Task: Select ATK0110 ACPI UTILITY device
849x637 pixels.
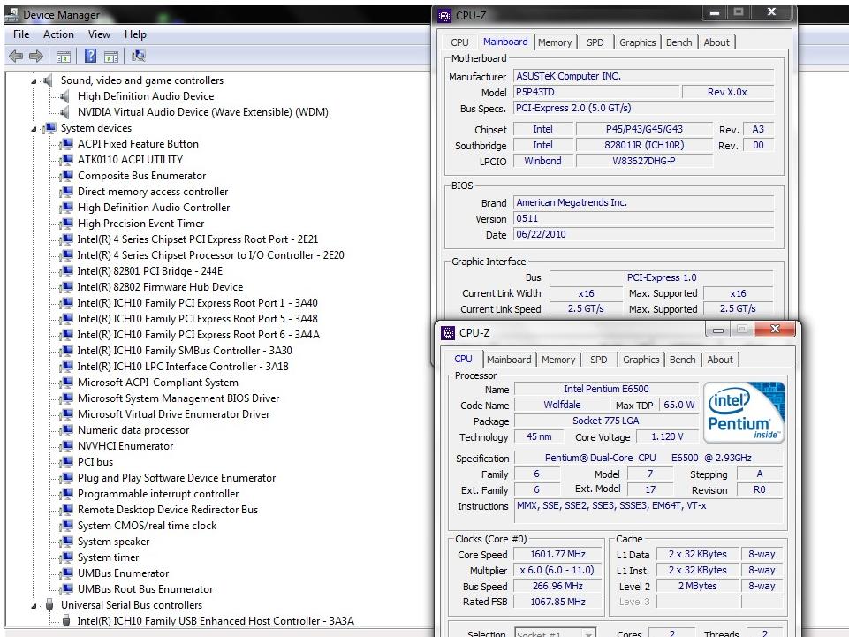Action: point(130,160)
